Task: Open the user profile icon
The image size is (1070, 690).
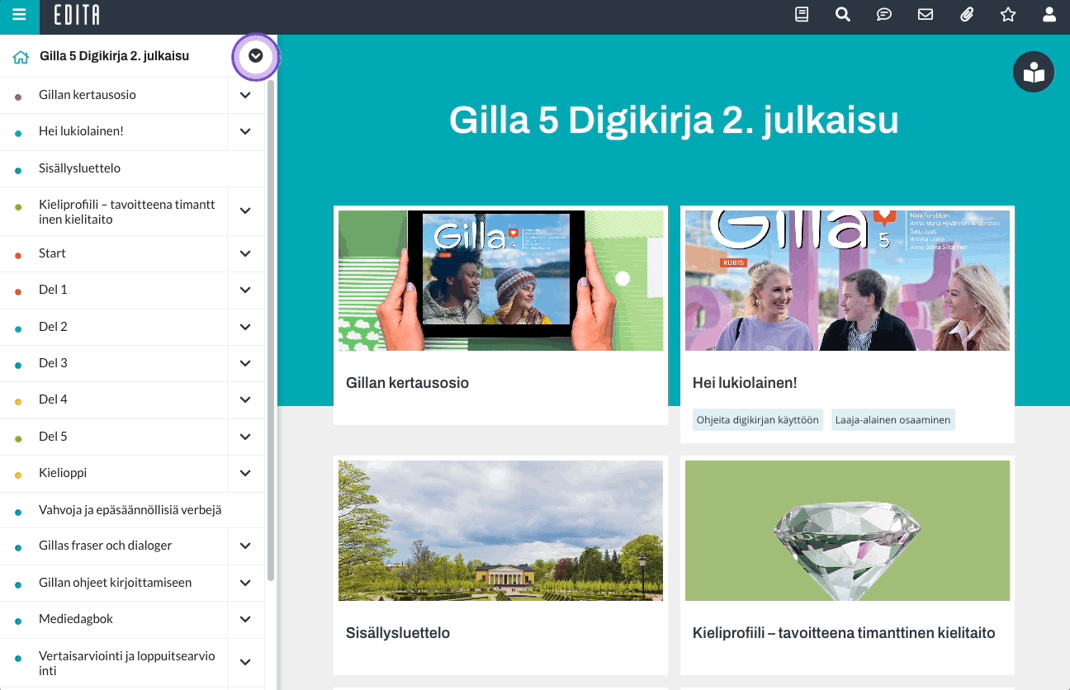Action: [x=1049, y=14]
